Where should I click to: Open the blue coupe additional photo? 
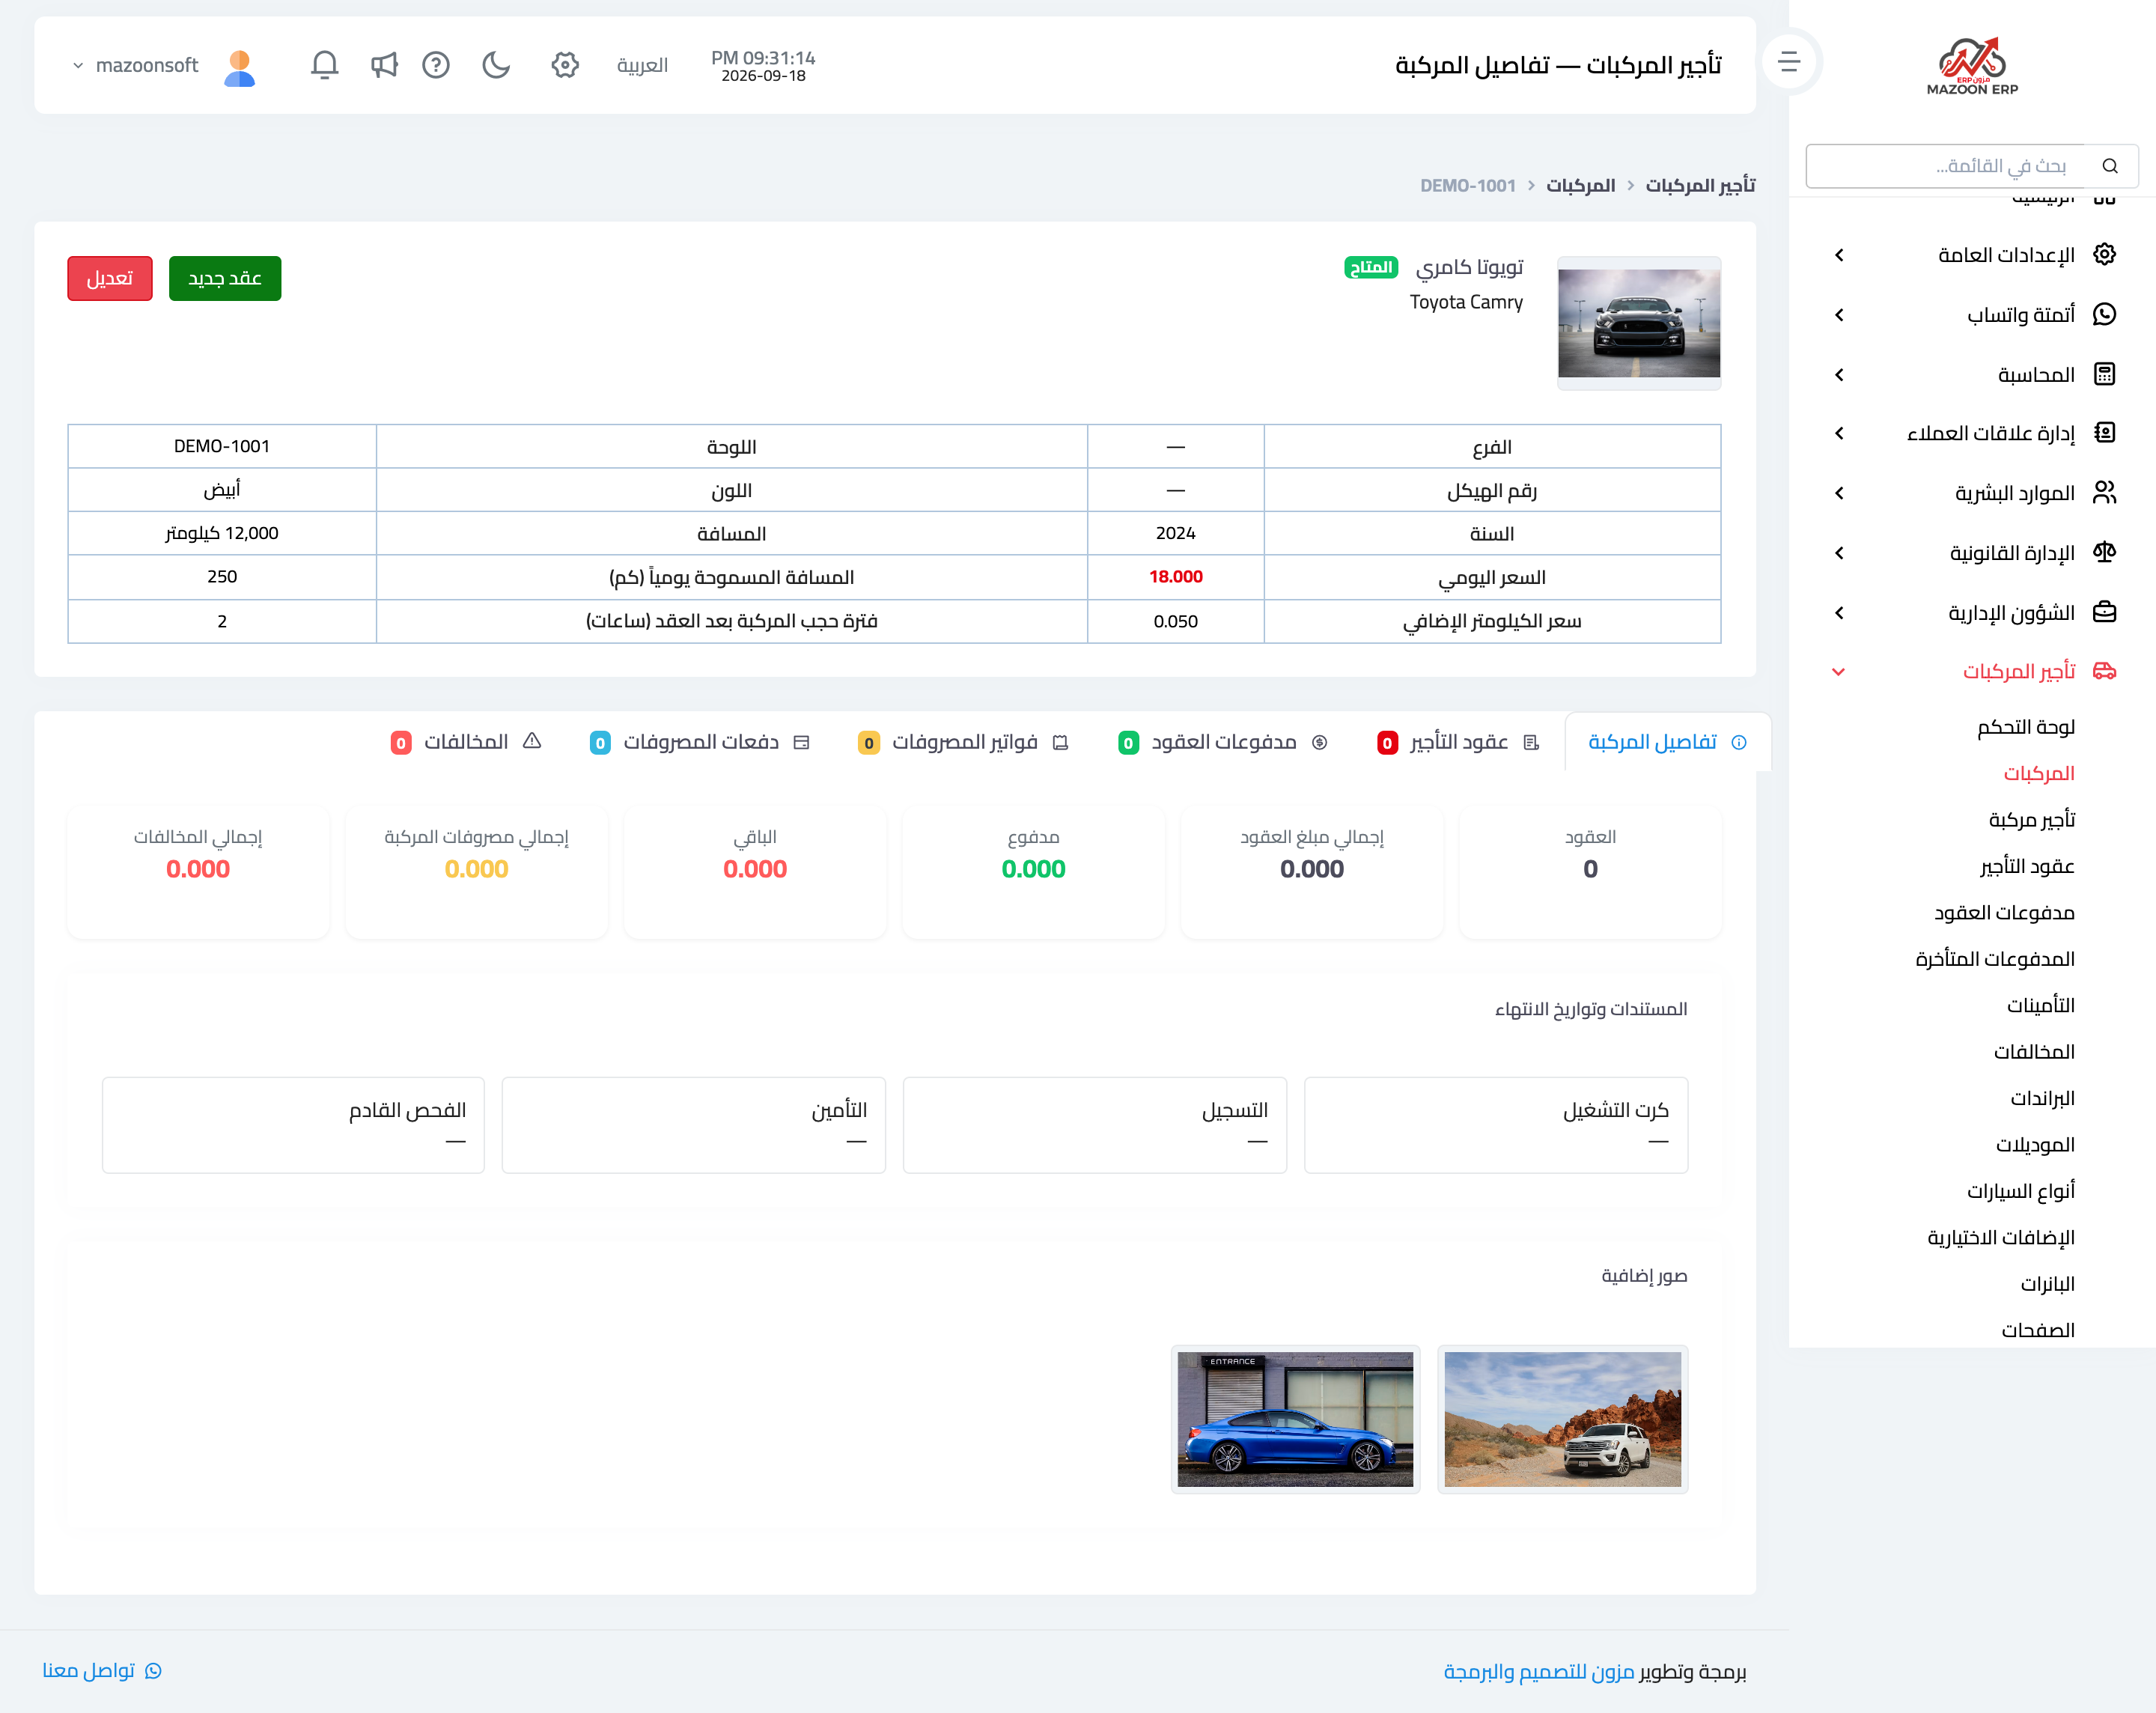1295,1419
